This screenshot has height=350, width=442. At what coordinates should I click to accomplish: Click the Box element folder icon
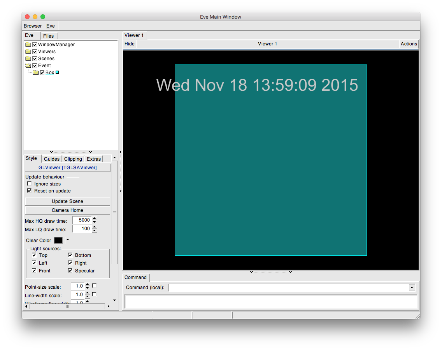click(x=35, y=73)
